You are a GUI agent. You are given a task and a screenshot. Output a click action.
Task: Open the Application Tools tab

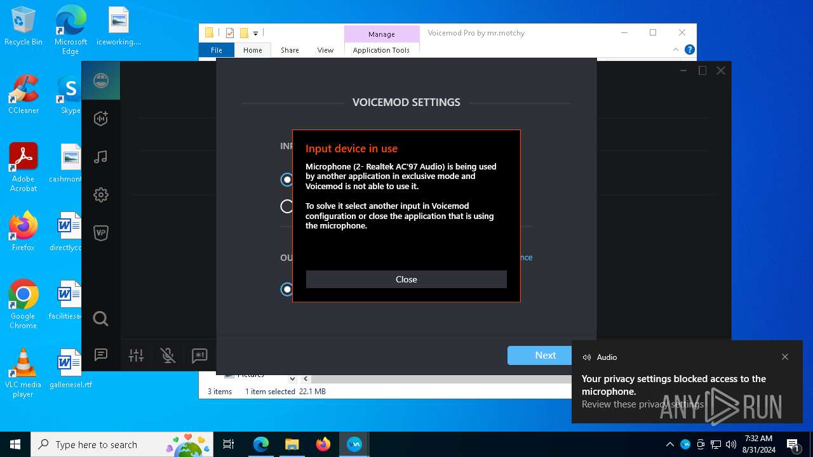(381, 50)
